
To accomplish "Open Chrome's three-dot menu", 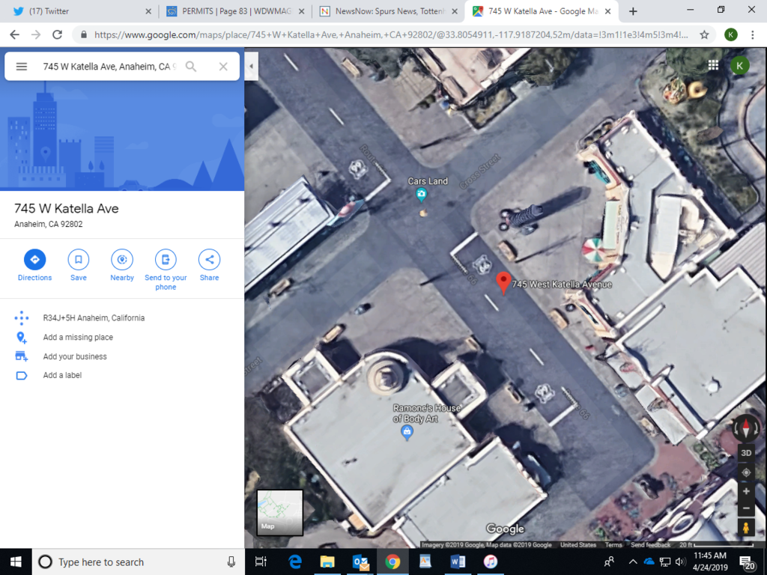I will [x=752, y=34].
